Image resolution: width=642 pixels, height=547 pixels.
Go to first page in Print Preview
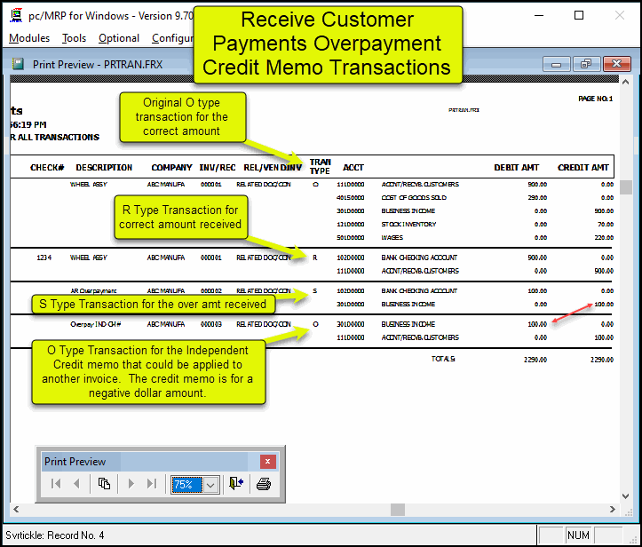(56, 484)
